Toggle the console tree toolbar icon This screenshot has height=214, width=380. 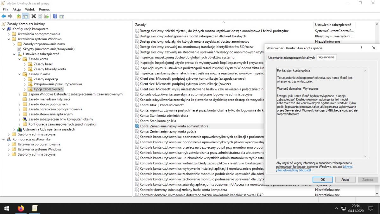(x=25, y=16)
